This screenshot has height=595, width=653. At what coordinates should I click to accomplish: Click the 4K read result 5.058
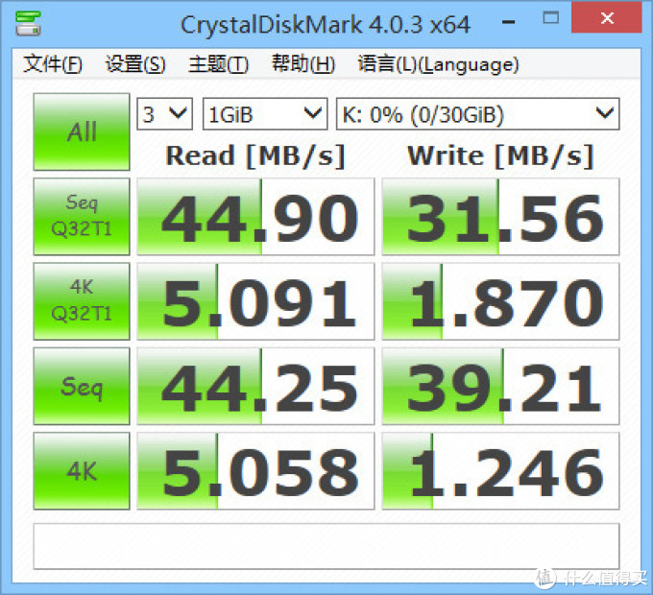pyautogui.click(x=255, y=471)
